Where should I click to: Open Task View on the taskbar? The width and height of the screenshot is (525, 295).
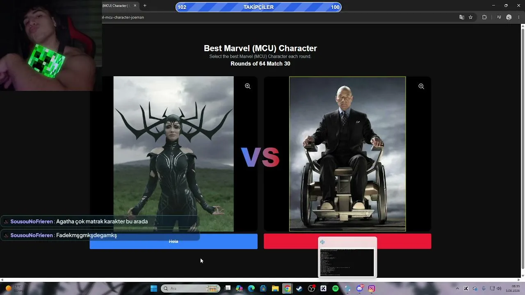(228, 288)
